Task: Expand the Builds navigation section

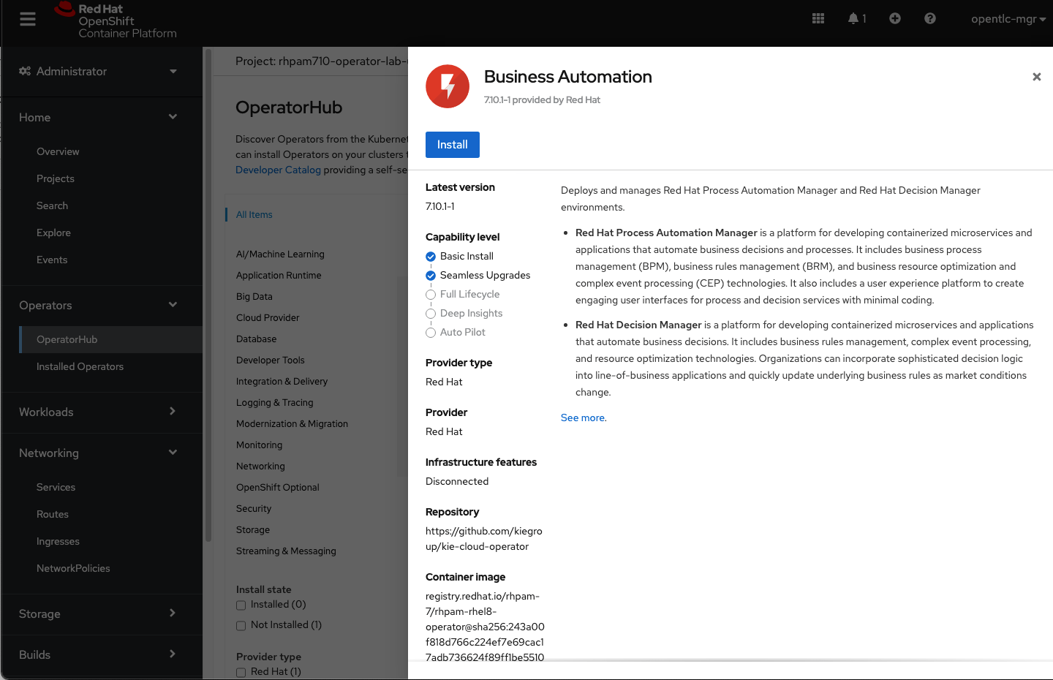Action: click(101, 654)
